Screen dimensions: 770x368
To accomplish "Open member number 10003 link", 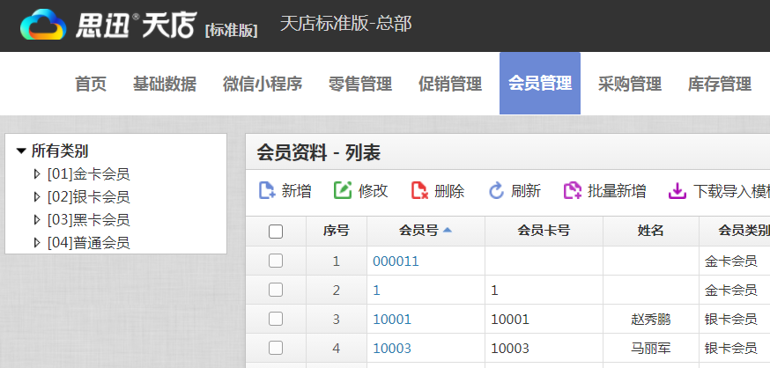I will point(392,349).
